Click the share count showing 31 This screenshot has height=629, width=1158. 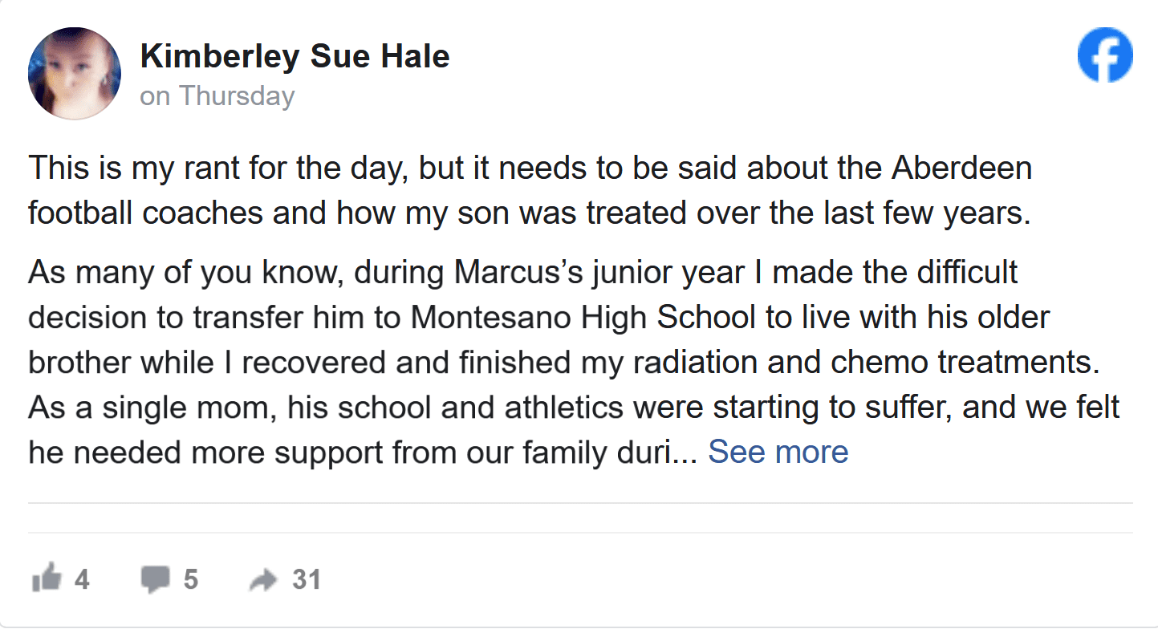point(307,578)
